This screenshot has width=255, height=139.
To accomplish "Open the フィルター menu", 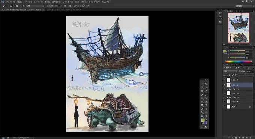I will coord(68,2).
